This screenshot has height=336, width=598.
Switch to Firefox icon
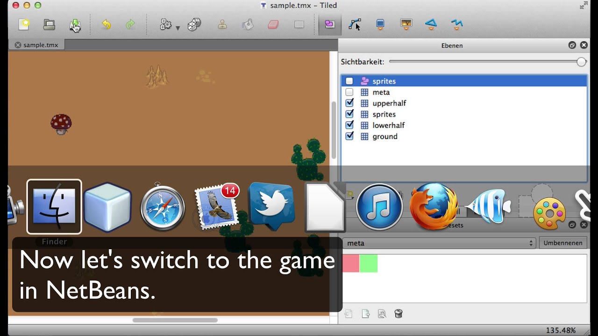[x=434, y=207]
